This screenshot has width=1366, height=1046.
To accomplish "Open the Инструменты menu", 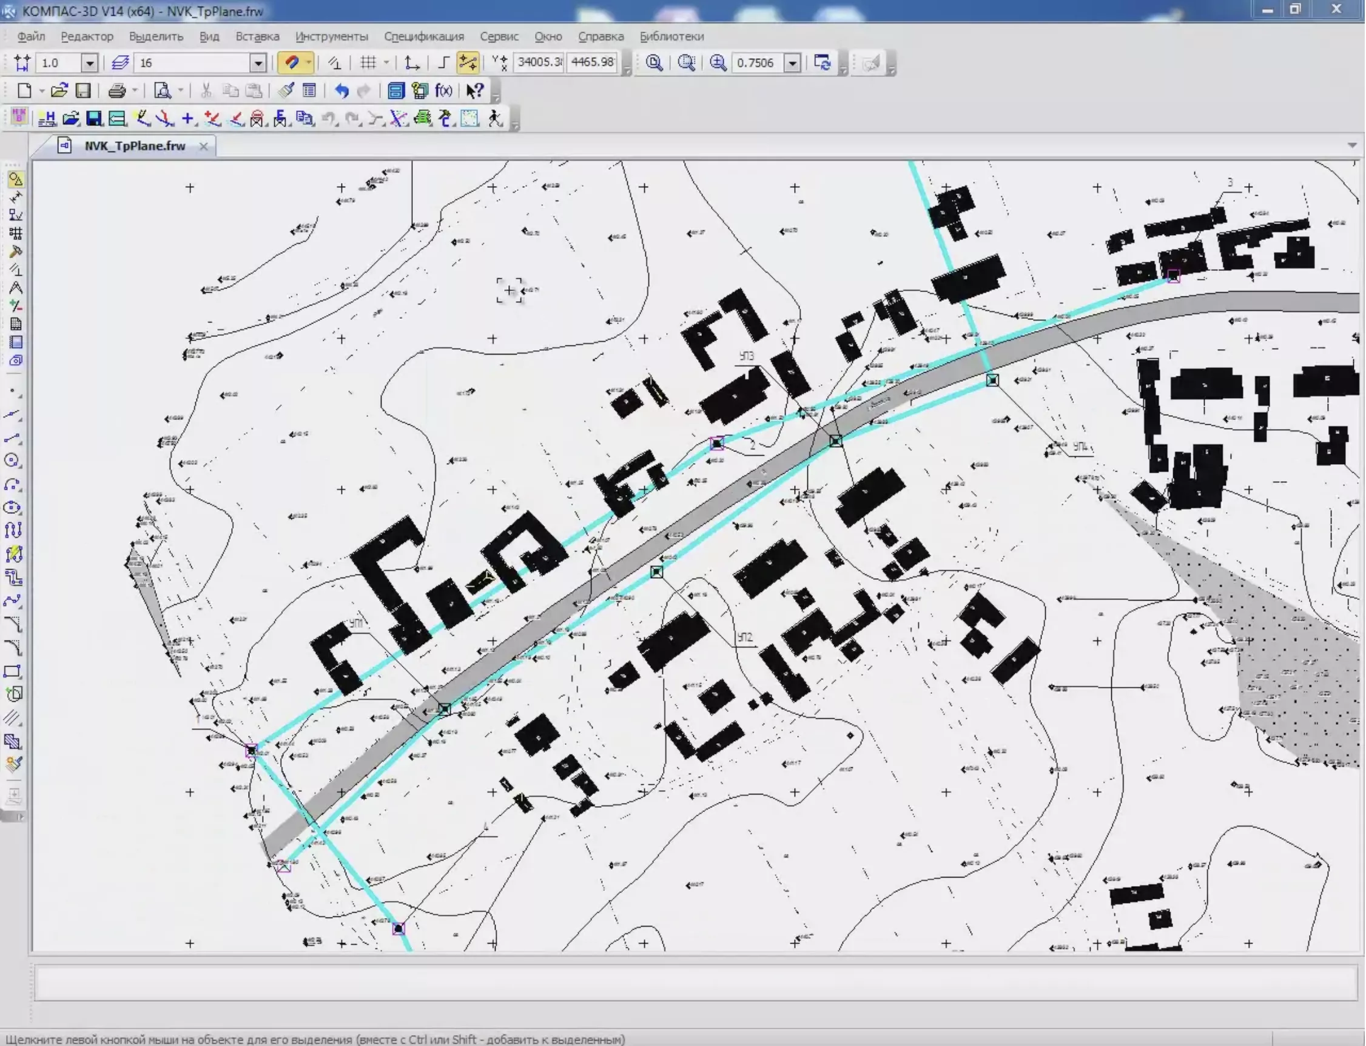I will 332,36.
